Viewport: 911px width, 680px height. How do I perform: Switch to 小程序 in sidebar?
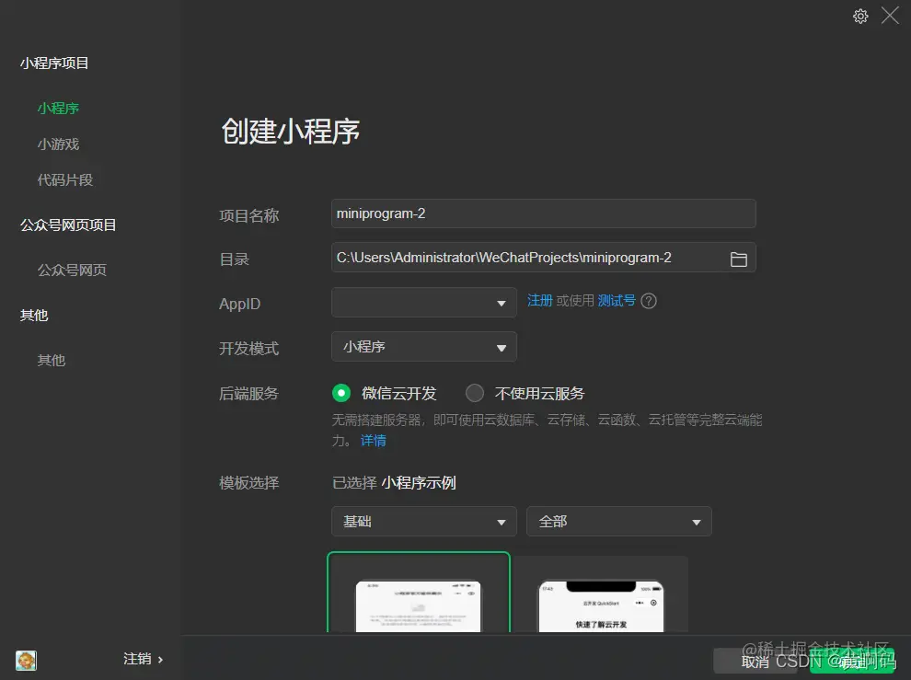(x=58, y=108)
